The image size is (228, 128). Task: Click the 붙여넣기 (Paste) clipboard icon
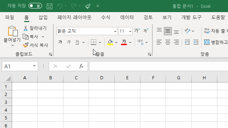(x=13, y=31)
